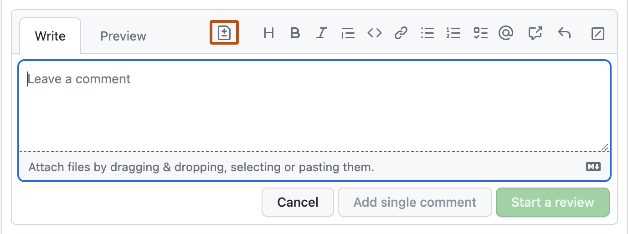This screenshot has width=628, height=234.
Task: Insert a quote block
Action: tap(348, 33)
